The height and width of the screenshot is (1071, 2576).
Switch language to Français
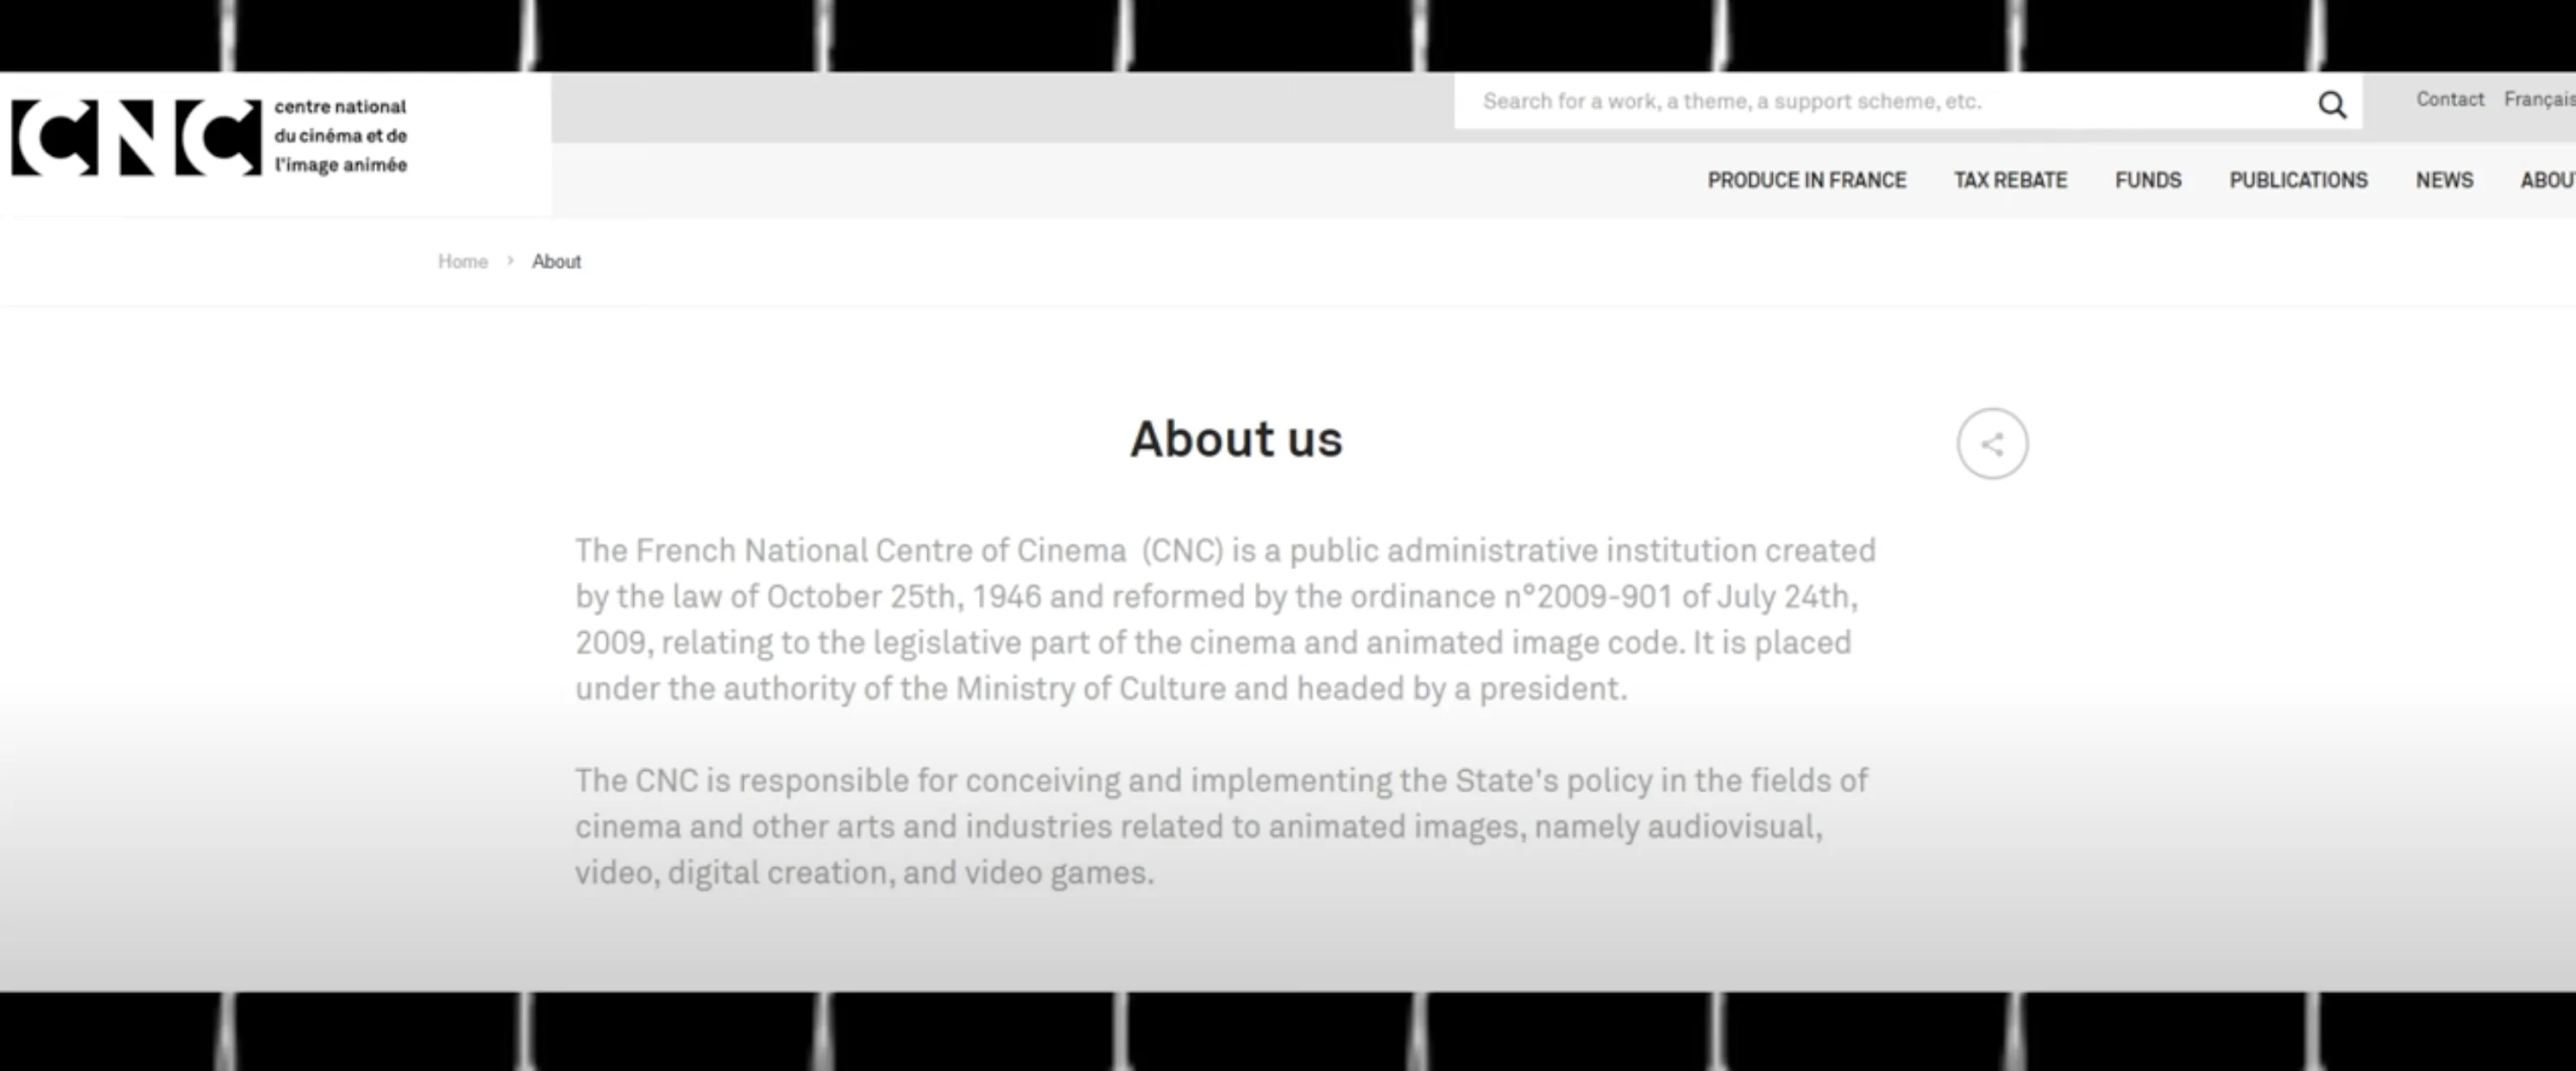click(2540, 99)
